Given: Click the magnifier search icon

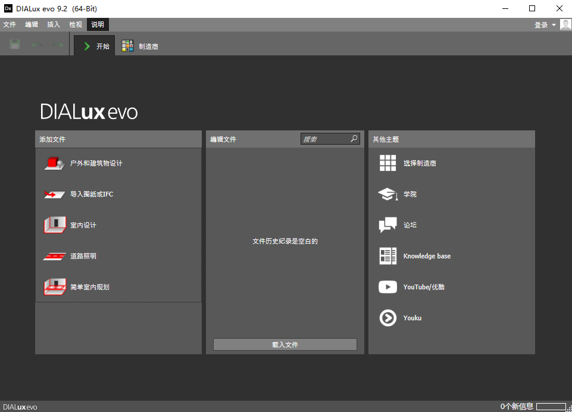Looking at the screenshot, I should (x=354, y=139).
